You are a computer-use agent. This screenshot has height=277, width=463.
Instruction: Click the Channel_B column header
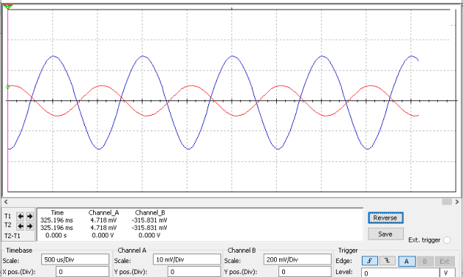[150, 212]
